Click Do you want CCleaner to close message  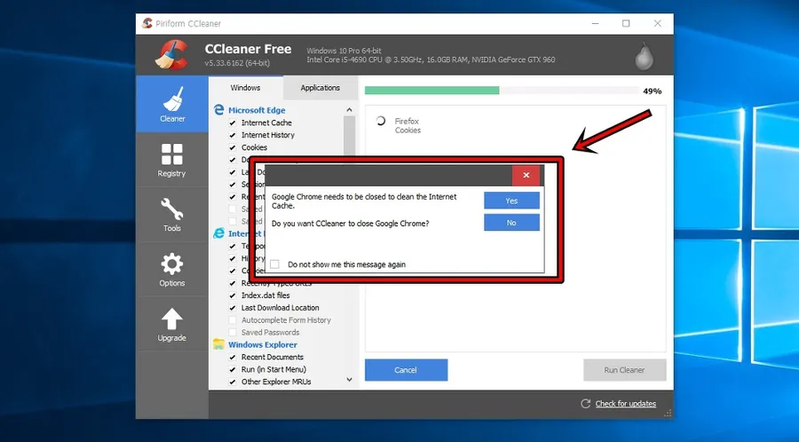(x=350, y=223)
